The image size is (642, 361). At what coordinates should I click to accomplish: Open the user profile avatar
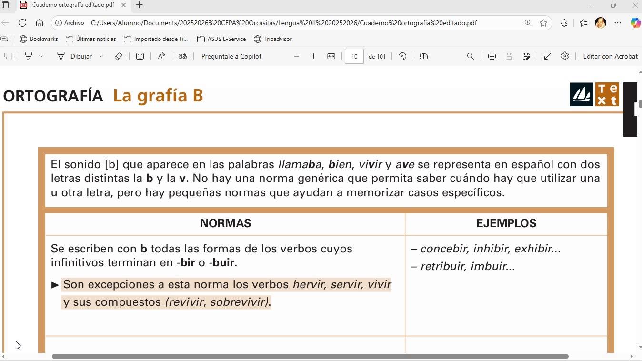601,23
